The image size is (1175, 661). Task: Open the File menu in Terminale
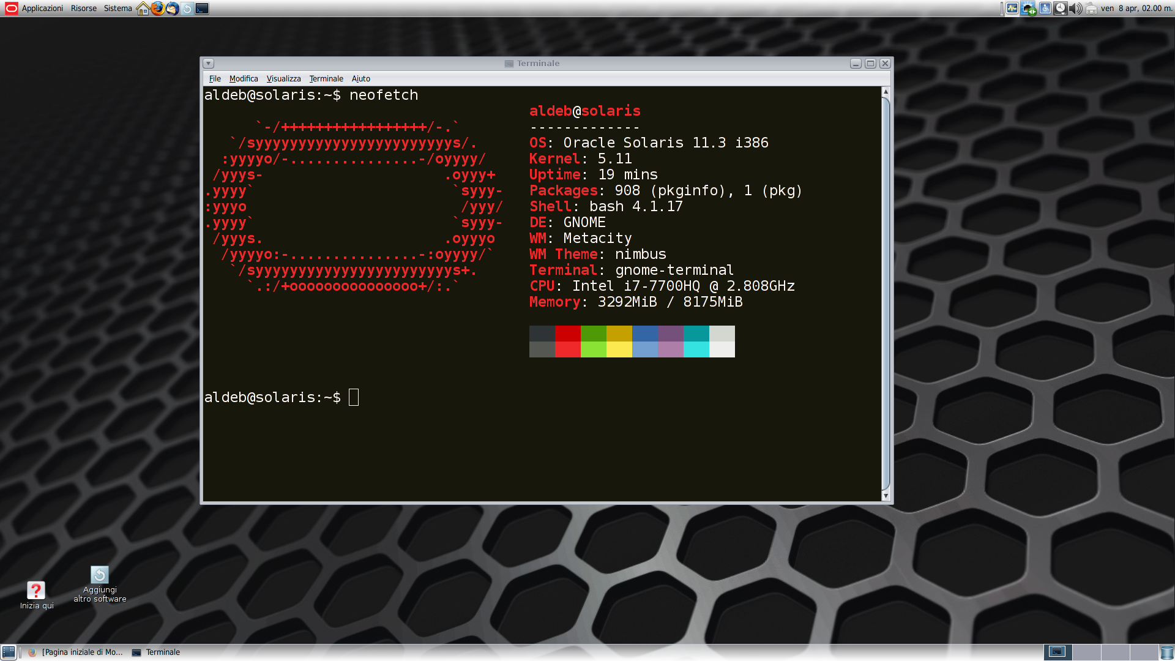tap(215, 79)
